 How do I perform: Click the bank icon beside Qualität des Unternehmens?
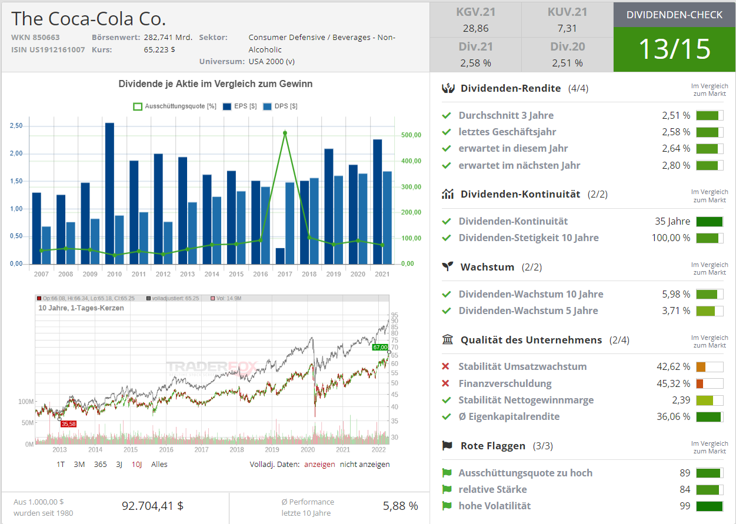(448, 340)
